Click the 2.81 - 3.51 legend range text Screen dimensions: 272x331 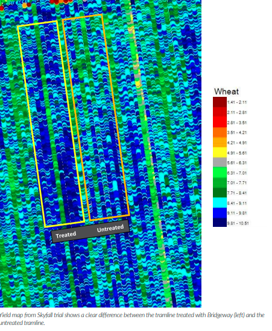point(237,123)
